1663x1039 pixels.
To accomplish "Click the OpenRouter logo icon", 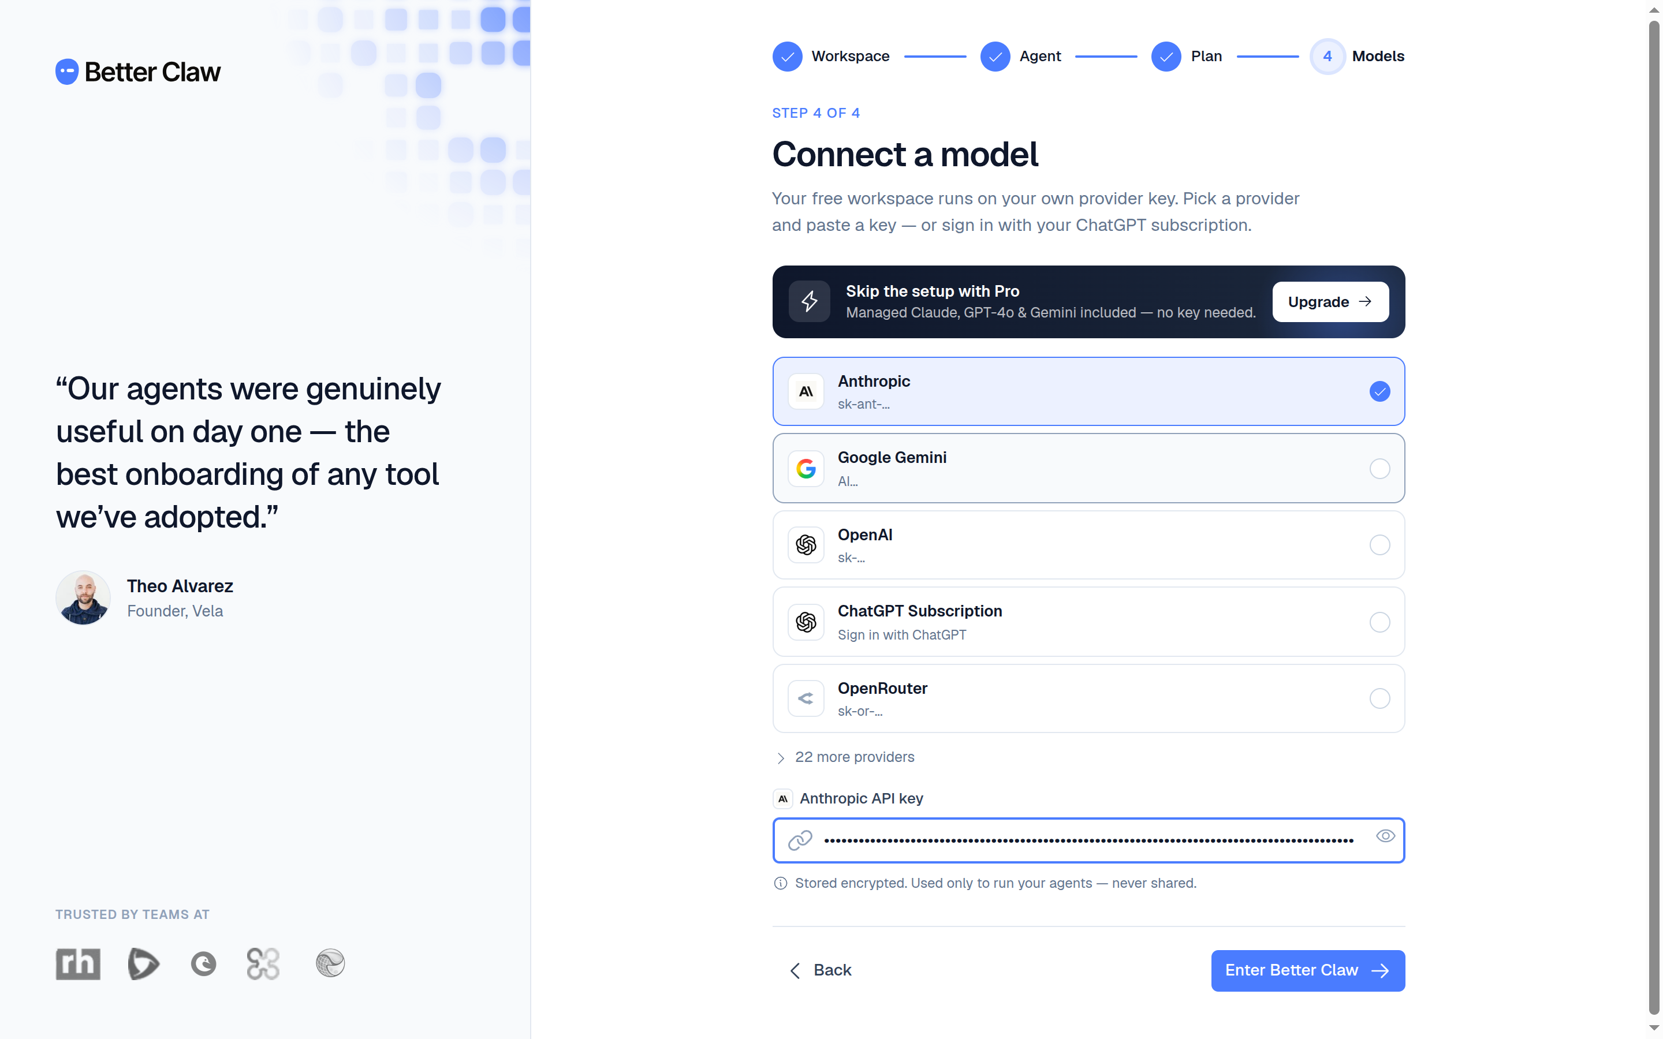I will pos(806,698).
